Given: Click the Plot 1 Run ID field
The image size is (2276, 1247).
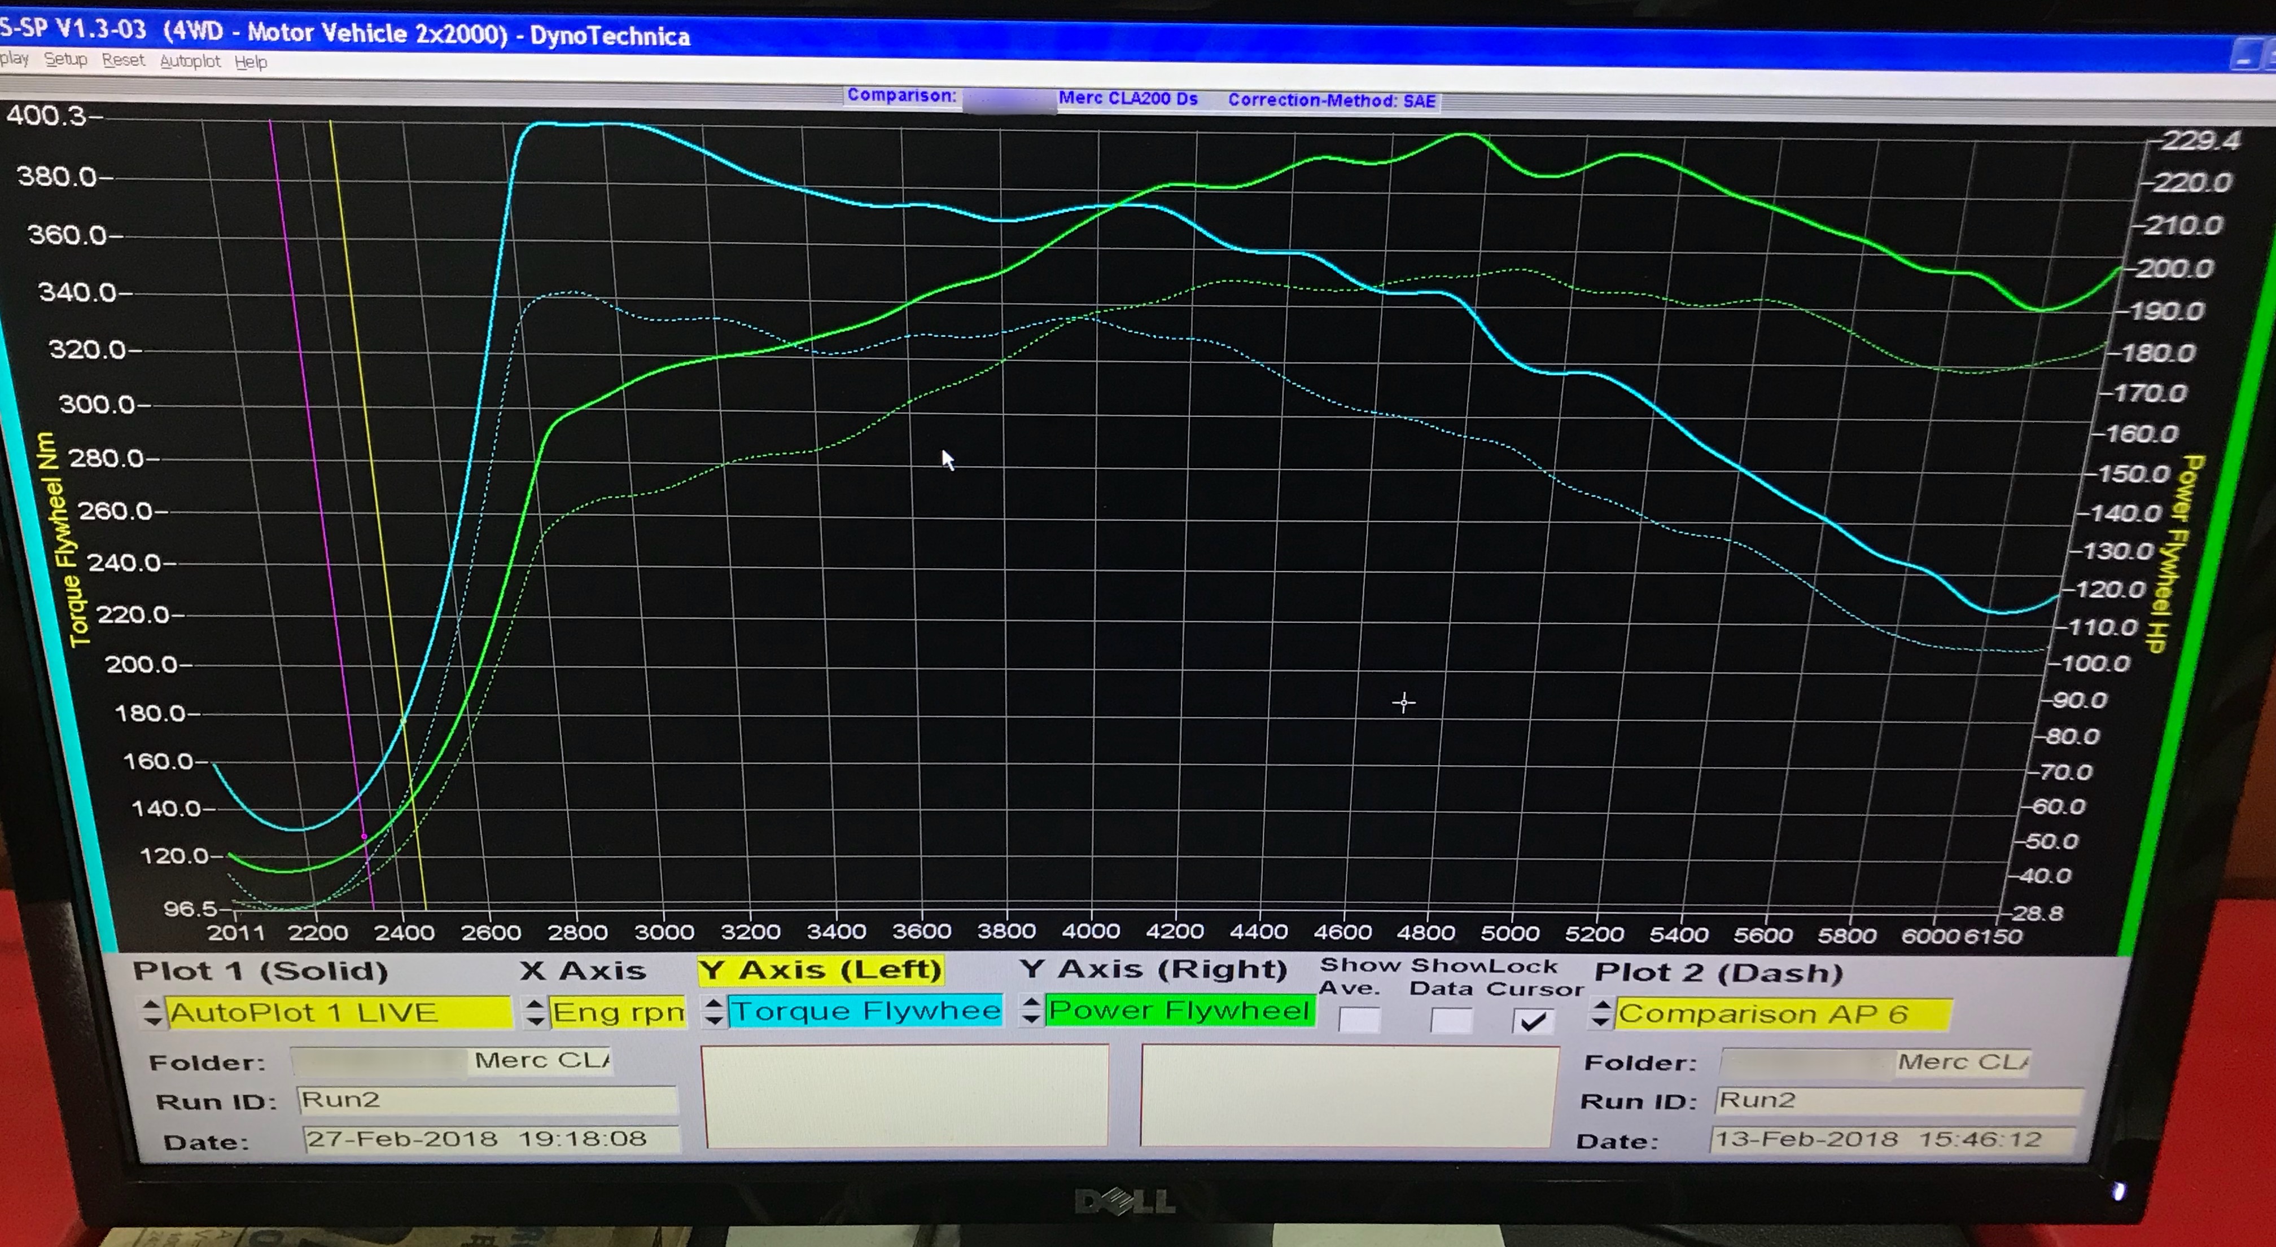Looking at the screenshot, I should point(487,1100).
